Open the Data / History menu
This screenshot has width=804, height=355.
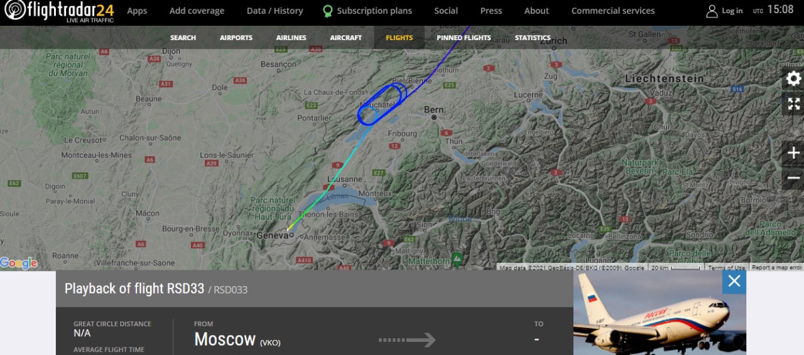click(274, 11)
